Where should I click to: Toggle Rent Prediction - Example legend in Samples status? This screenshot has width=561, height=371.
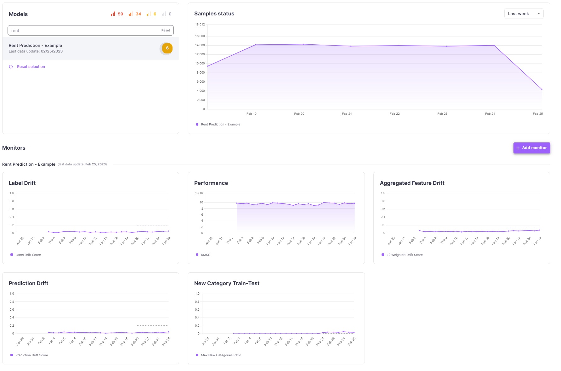pos(218,125)
